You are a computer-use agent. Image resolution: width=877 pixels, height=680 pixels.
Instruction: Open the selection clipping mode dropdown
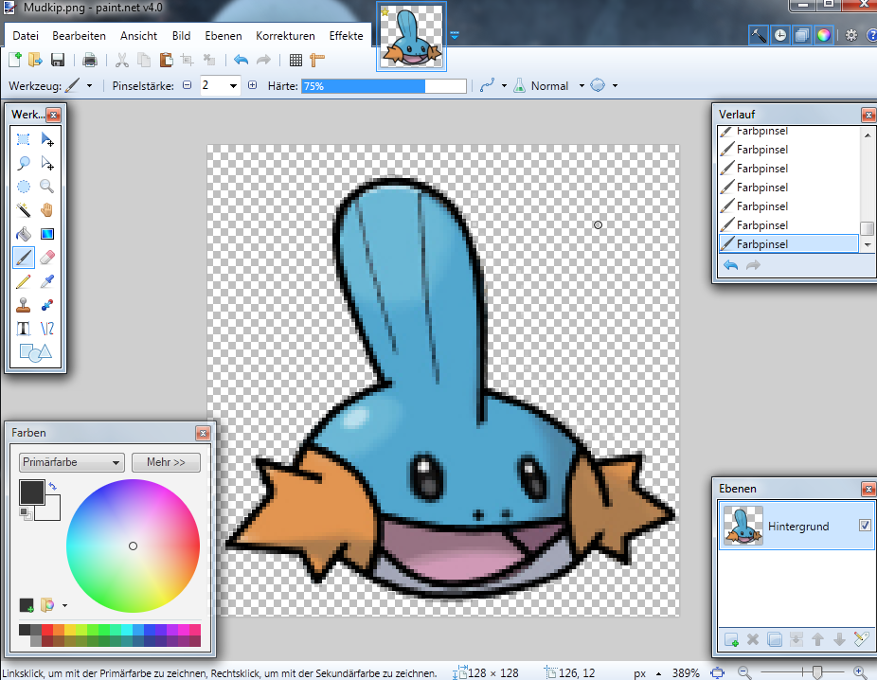(615, 85)
